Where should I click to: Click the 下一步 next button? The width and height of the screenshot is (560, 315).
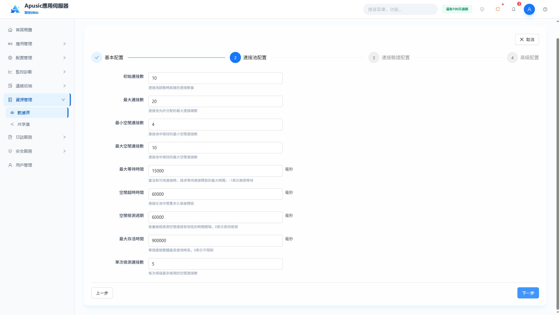click(x=528, y=293)
